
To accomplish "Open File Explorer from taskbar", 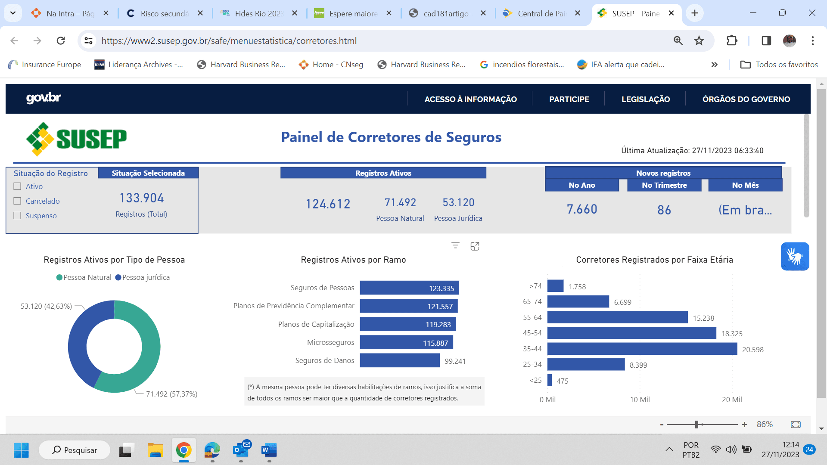I will point(155,450).
